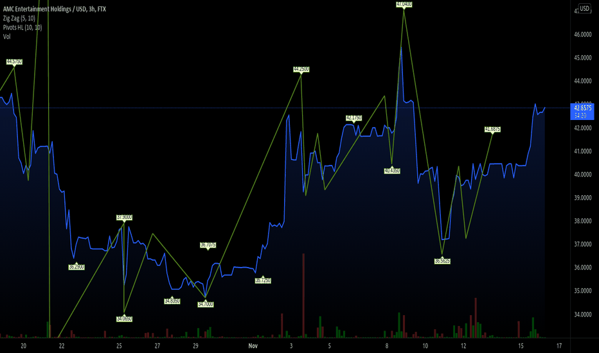Select the Vol indicator label
The width and height of the screenshot is (599, 353).
(x=7, y=37)
